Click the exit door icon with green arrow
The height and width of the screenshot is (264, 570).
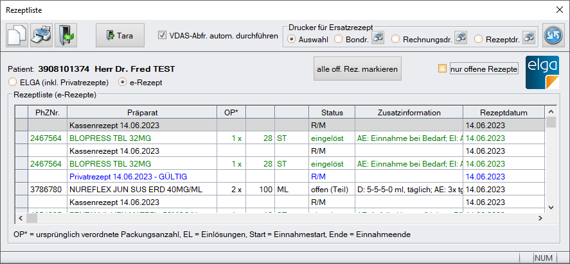pos(66,35)
